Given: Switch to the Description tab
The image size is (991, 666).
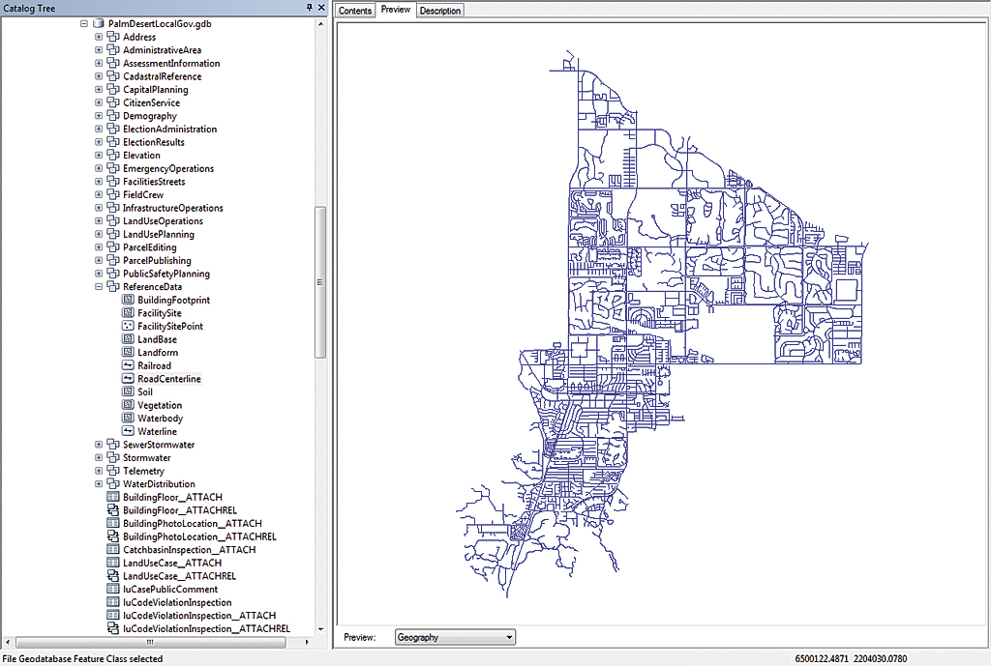Looking at the screenshot, I should pyautogui.click(x=440, y=11).
